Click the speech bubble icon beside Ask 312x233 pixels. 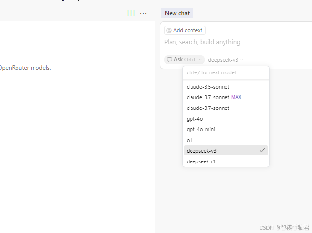(x=169, y=59)
